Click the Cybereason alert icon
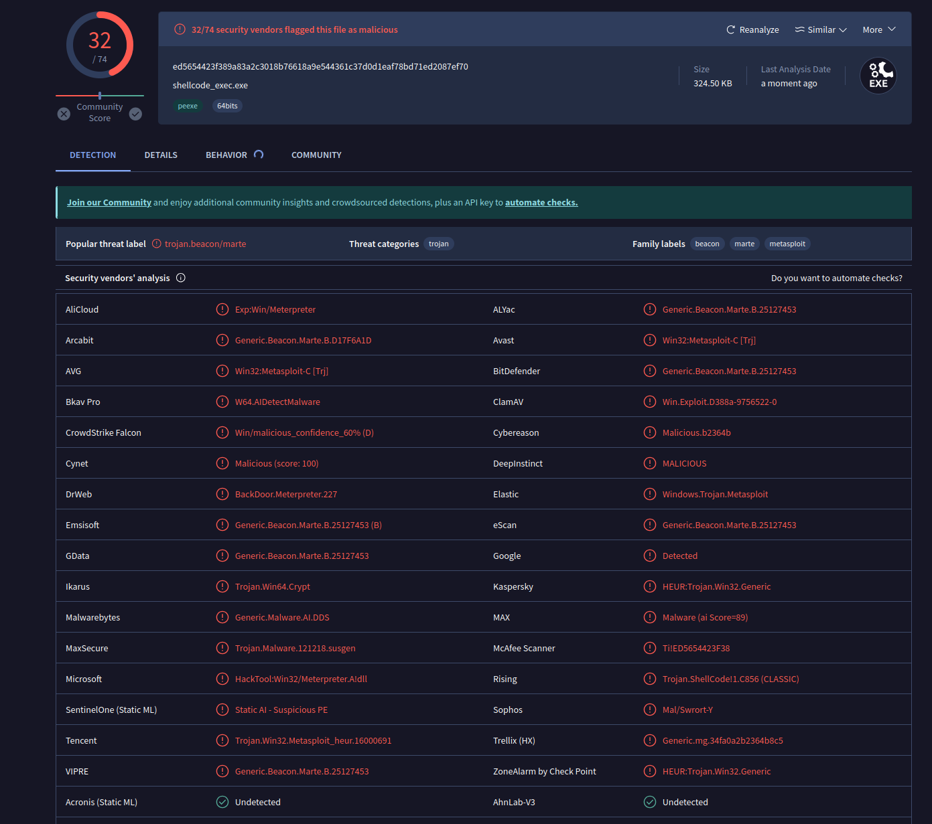 click(x=650, y=432)
